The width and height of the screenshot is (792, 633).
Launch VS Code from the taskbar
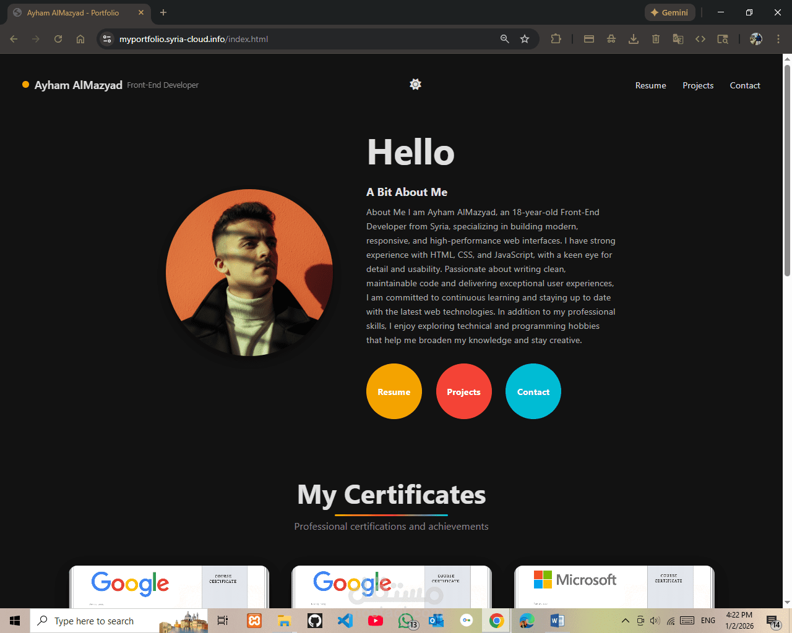(345, 620)
